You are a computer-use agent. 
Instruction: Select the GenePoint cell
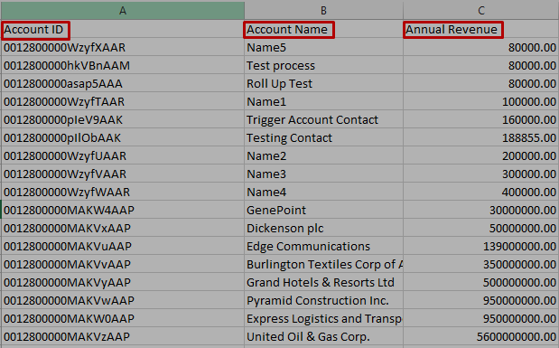(x=323, y=211)
